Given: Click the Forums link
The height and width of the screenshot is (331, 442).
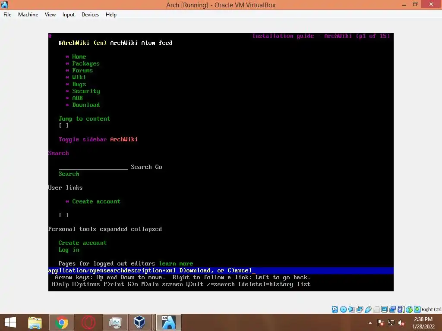Looking at the screenshot, I should click(x=82, y=70).
